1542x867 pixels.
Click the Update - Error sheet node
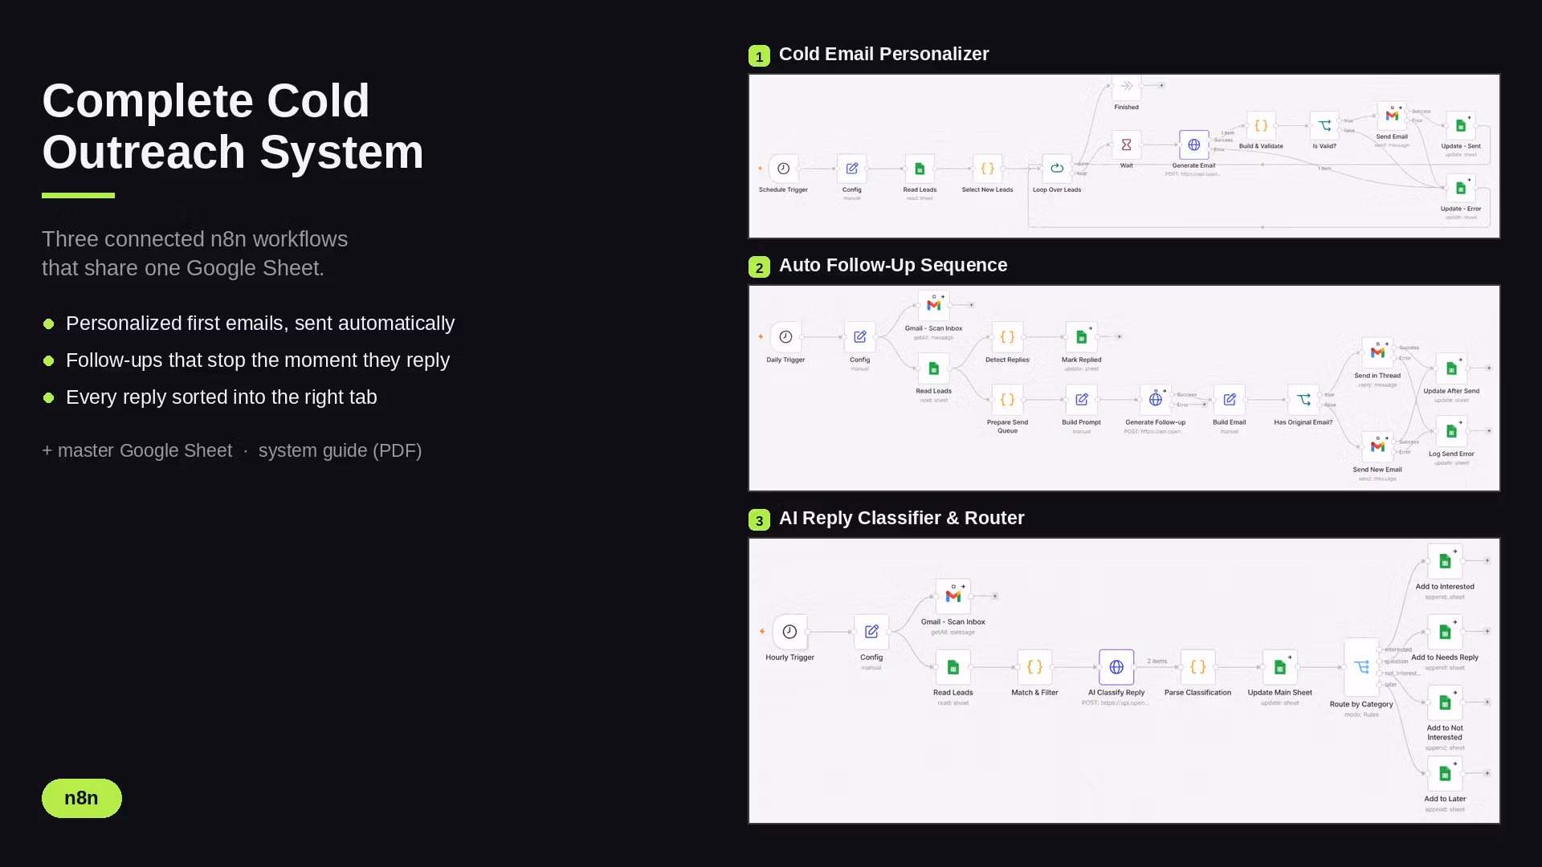tap(1460, 189)
